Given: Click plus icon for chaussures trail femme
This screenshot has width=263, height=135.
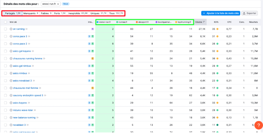Looking at the screenshot, I should point(11,88).
